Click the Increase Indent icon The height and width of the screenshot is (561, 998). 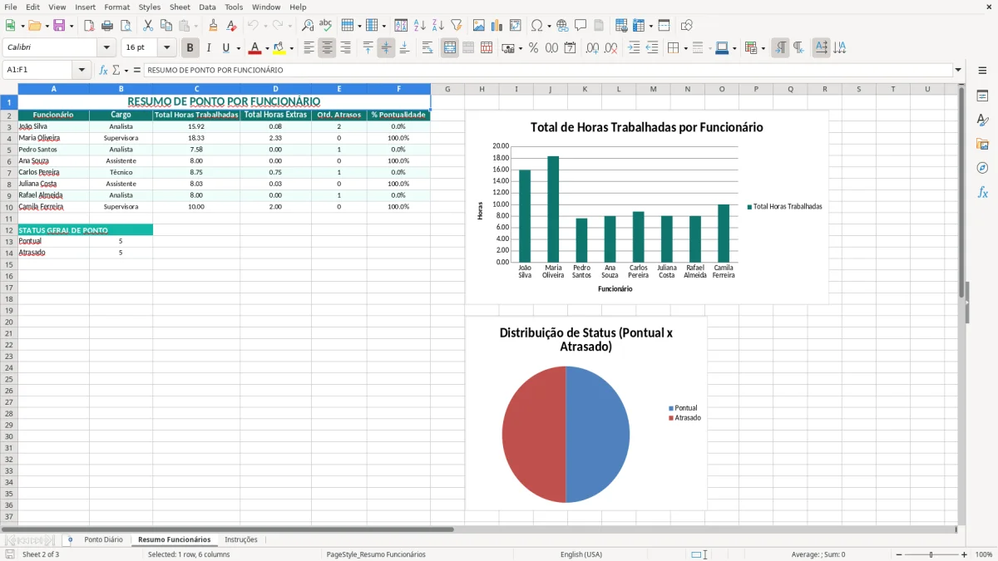[634, 48]
